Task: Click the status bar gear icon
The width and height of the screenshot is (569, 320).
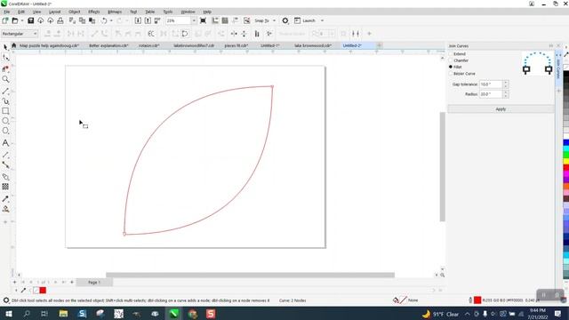Action: pos(6,300)
